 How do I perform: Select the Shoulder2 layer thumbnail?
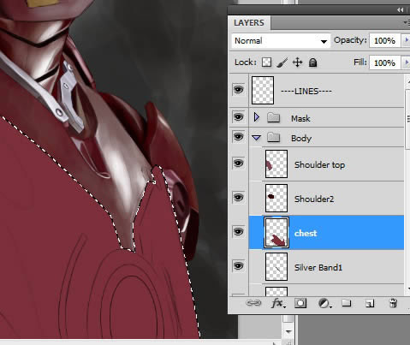[x=276, y=198]
